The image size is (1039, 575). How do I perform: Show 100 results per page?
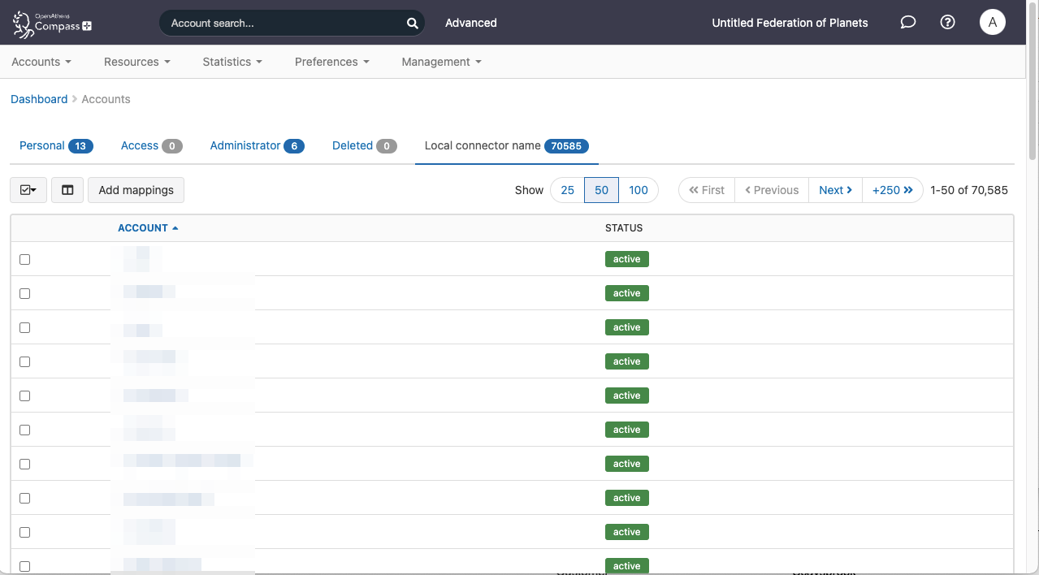pyautogui.click(x=639, y=189)
